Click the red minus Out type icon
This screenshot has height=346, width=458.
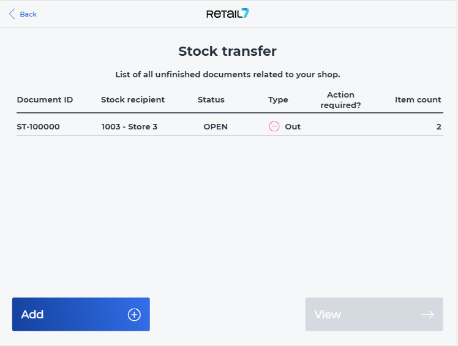(x=274, y=126)
